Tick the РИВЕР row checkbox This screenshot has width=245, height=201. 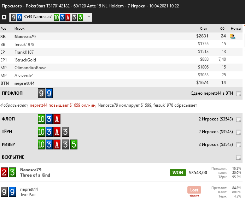click(238, 144)
